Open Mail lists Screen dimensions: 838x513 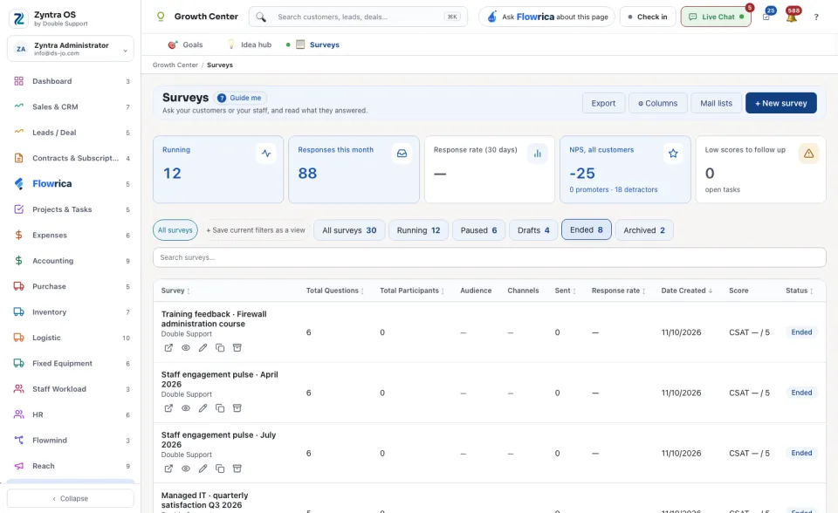pyautogui.click(x=716, y=103)
